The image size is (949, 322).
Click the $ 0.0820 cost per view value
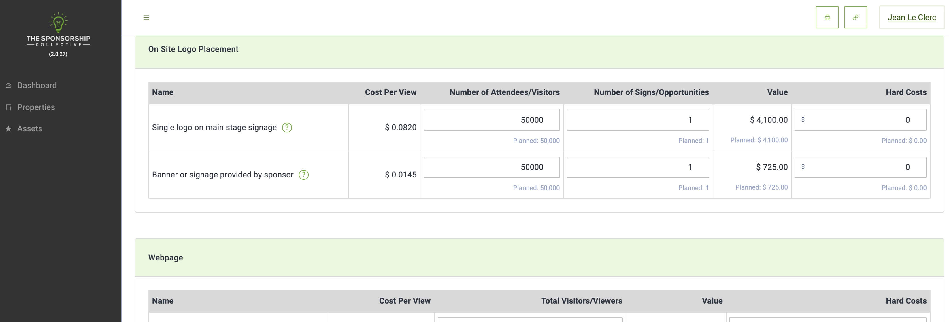click(401, 127)
